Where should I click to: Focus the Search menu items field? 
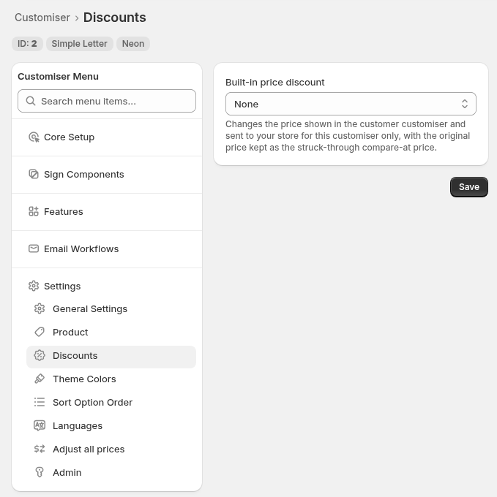107,101
